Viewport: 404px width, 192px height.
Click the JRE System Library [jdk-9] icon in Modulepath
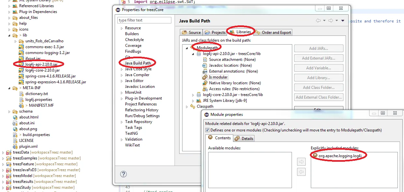click(198, 101)
